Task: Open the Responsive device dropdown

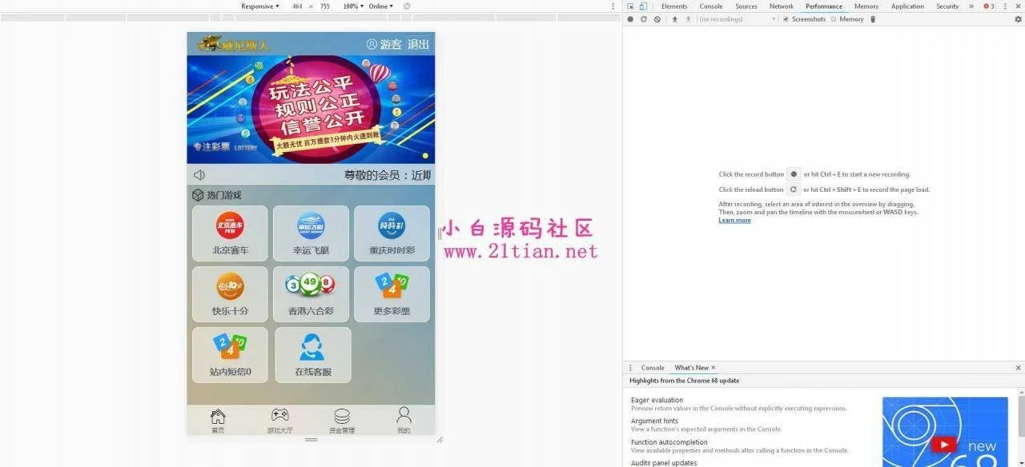Action: click(x=260, y=6)
